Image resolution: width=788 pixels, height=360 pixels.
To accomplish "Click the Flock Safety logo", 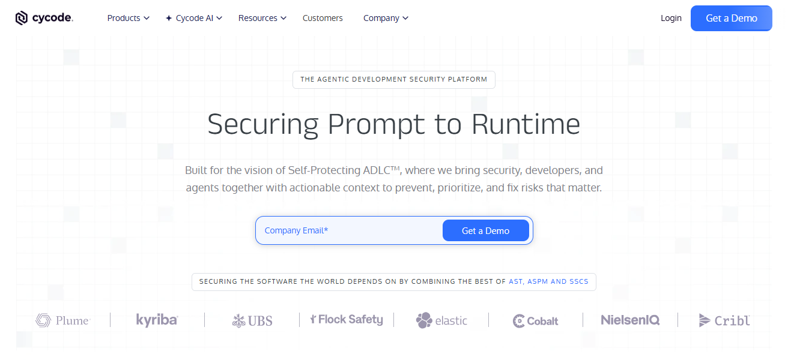I will coord(347,320).
